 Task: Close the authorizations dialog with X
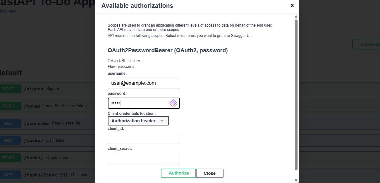[292, 6]
